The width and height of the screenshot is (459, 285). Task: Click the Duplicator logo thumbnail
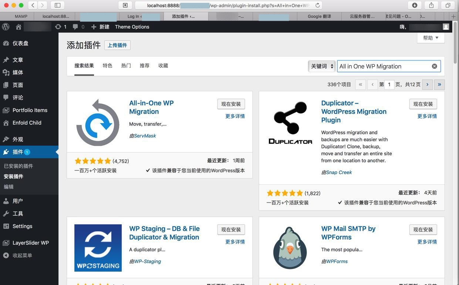click(290, 122)
